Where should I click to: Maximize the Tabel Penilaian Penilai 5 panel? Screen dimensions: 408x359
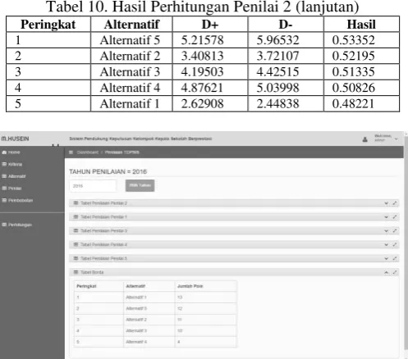tap(395, 258)
